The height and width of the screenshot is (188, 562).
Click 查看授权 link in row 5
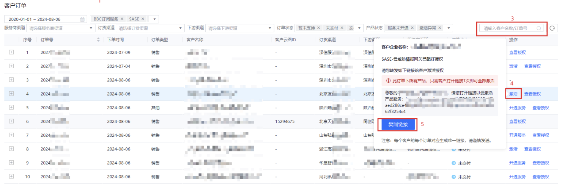tap(541, 108)
